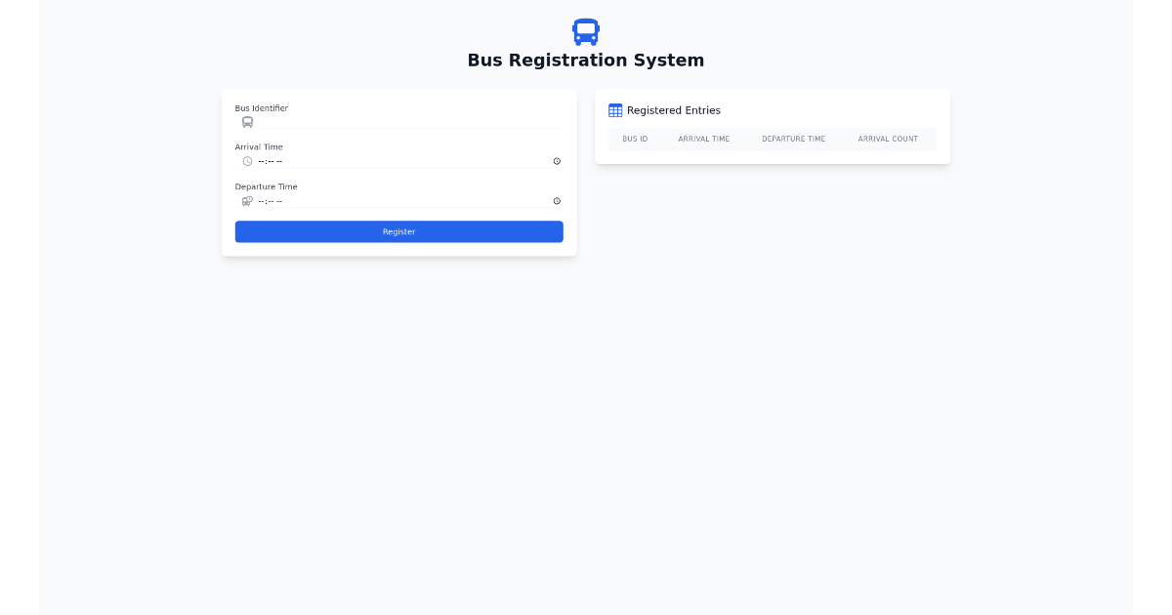Click the DEPARTURE TIME column header
Viewport: 1172px width, 615px height.
(794, 139)
